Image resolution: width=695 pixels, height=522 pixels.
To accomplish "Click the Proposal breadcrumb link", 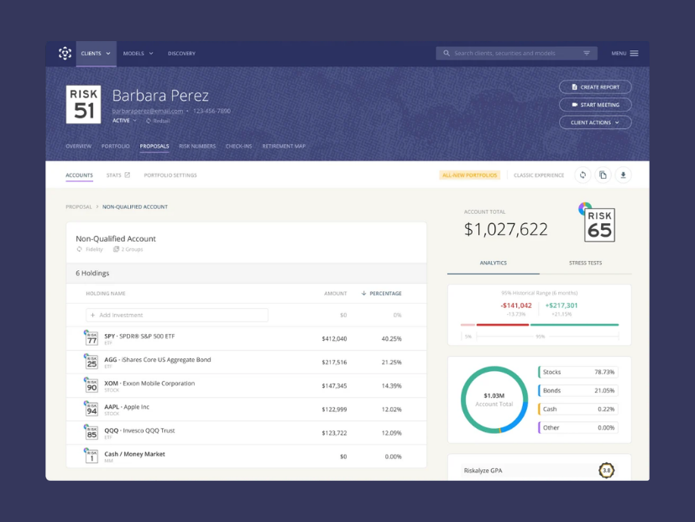I will tap(78, 207).
